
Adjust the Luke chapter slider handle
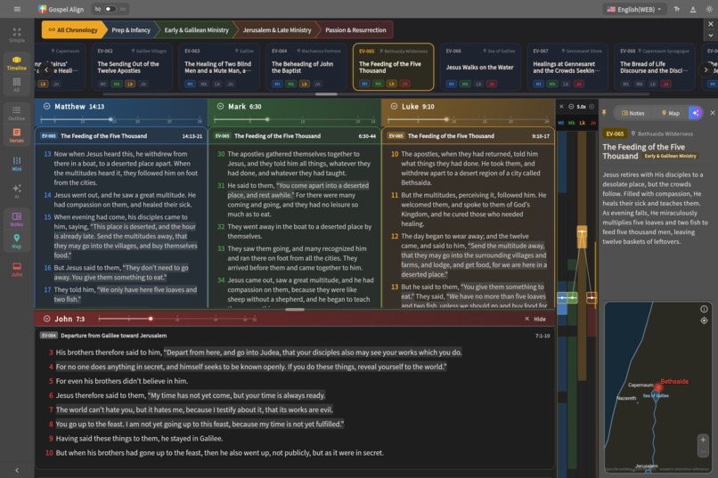[x=446, y=119]
